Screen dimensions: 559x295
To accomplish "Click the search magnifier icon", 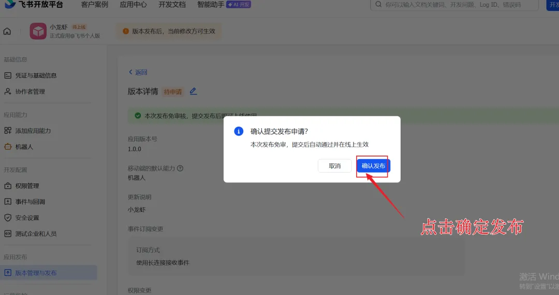I will 378,5.
